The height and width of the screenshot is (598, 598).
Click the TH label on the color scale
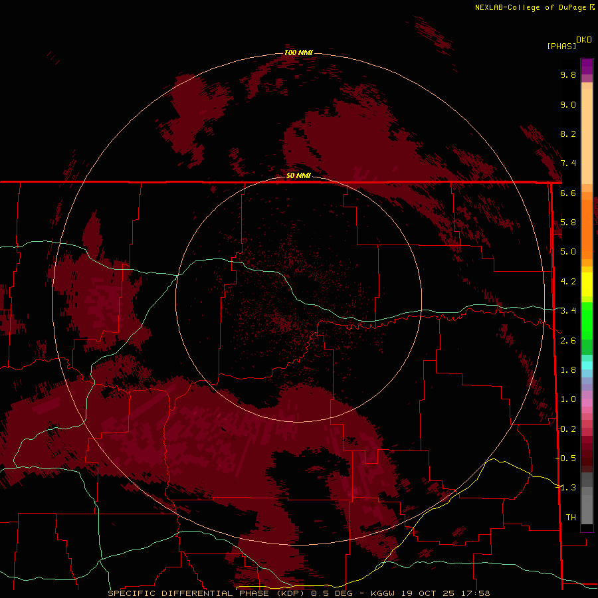click(571, 518)
